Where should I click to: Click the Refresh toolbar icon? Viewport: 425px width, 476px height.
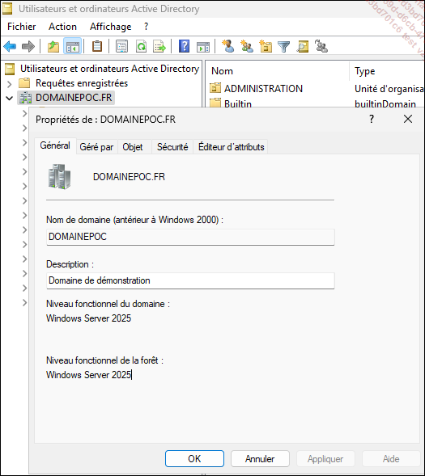141,46
